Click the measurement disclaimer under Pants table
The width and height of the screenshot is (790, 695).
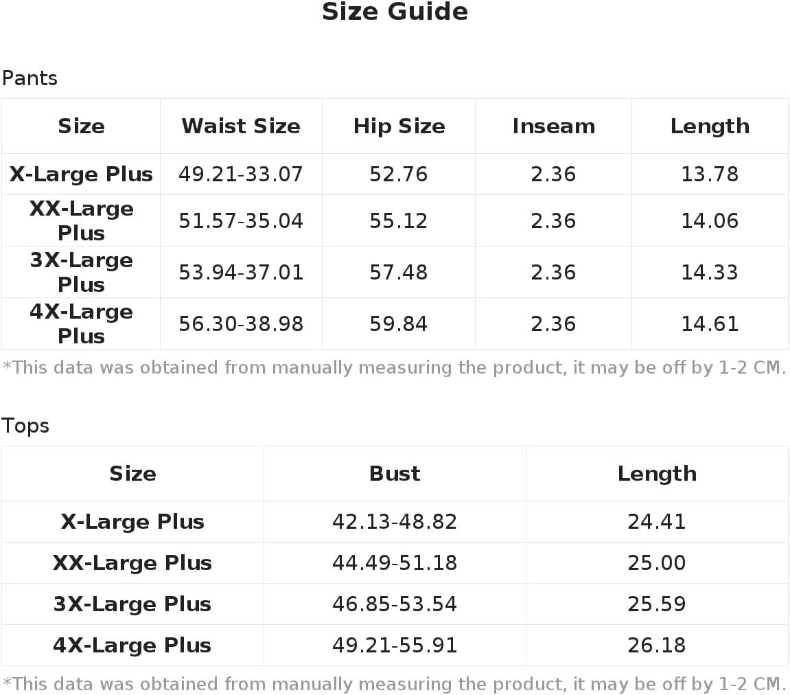(x=395, y=368)
